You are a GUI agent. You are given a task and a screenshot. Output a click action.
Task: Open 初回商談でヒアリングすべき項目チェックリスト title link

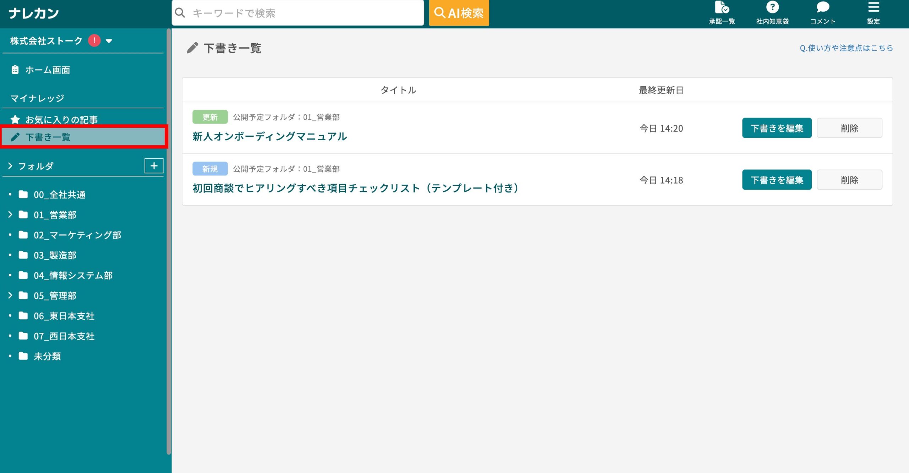pos(356,188)
